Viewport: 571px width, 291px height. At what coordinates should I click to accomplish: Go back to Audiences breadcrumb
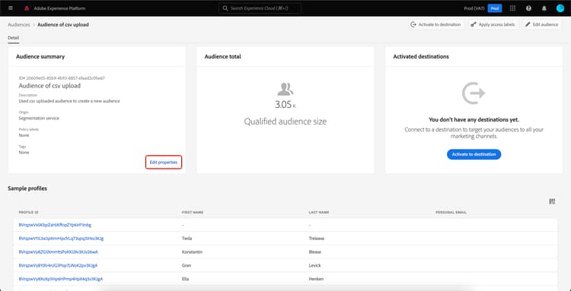(19, 25)
